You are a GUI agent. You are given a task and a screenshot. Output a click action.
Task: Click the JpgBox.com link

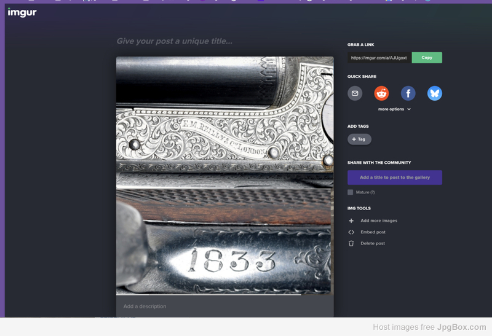462,327
